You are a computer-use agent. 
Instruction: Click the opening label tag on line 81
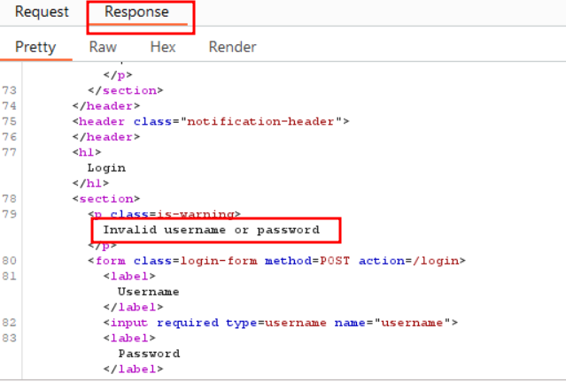129,276
